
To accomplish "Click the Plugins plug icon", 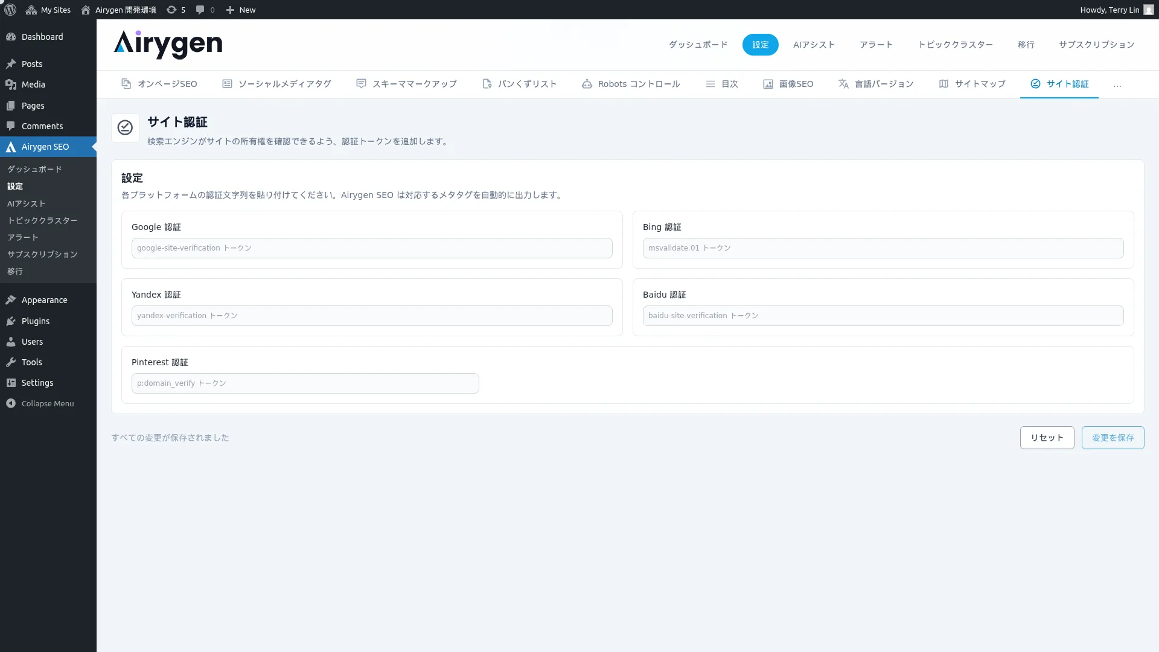I will coord(11,321).
